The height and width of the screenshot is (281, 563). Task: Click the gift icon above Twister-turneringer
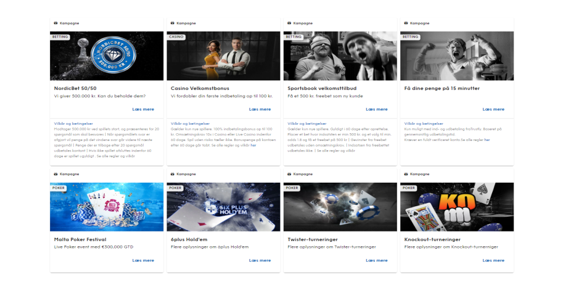(x=289, y=174)
